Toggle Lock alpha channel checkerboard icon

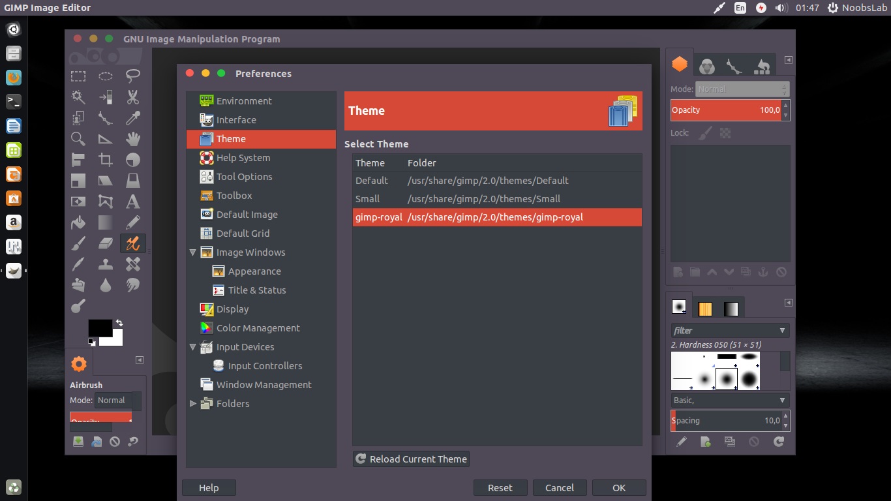tap(725, 133)
